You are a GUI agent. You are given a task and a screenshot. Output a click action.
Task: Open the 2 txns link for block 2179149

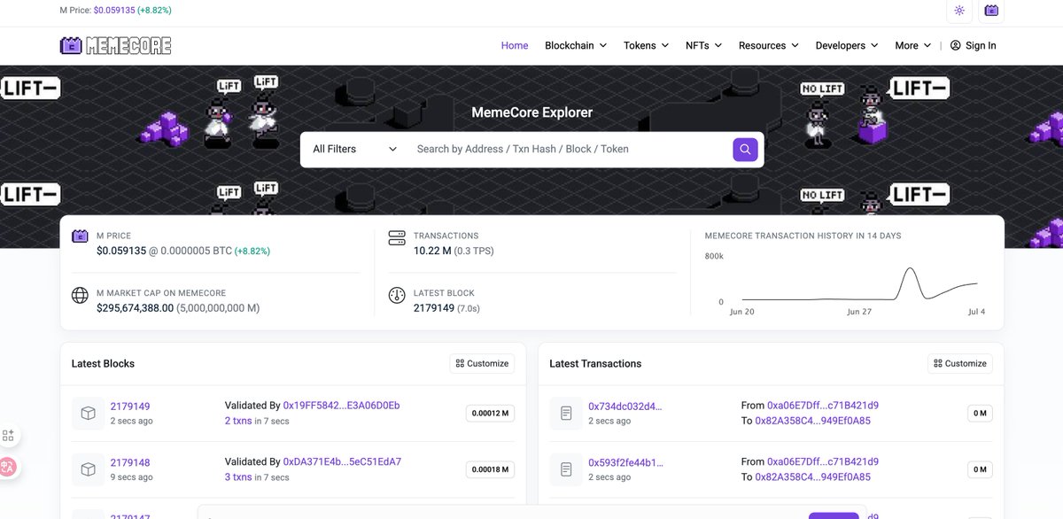[x=238, y=421]
